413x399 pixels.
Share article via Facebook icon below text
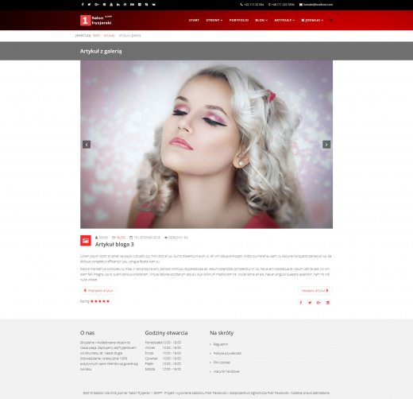pos(301,303)
